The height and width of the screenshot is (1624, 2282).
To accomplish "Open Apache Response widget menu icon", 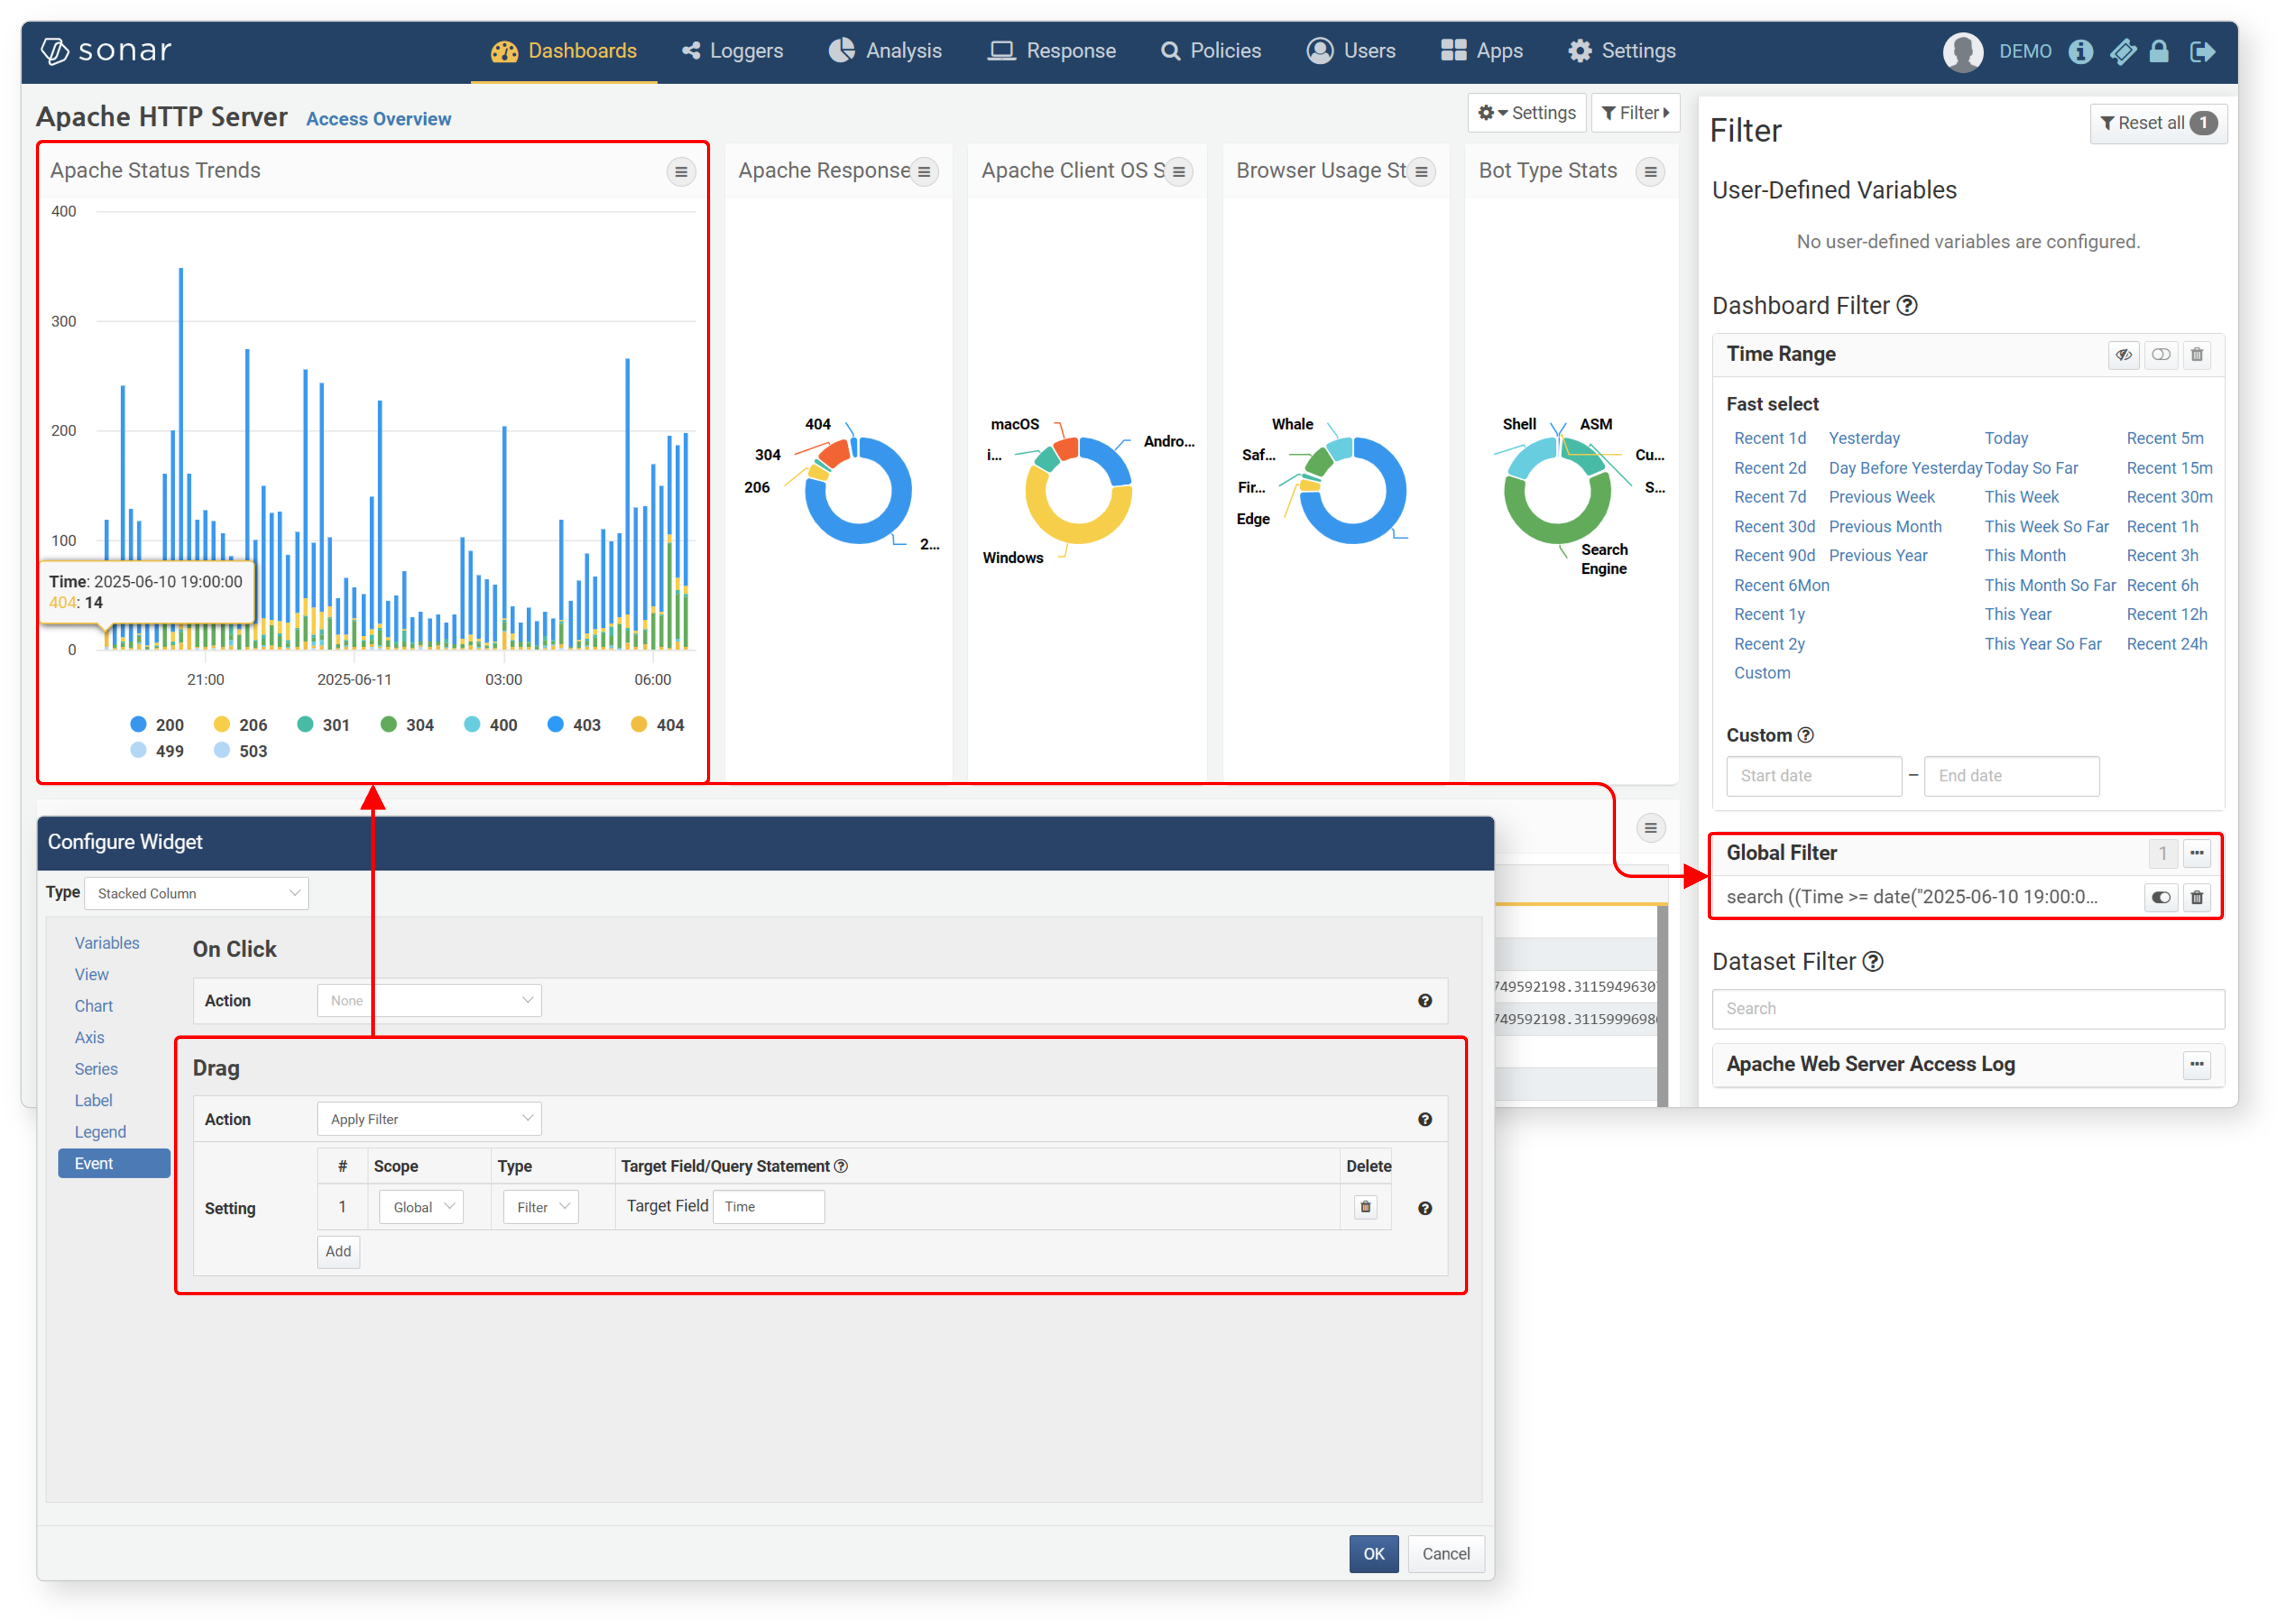I will (924, 172).
